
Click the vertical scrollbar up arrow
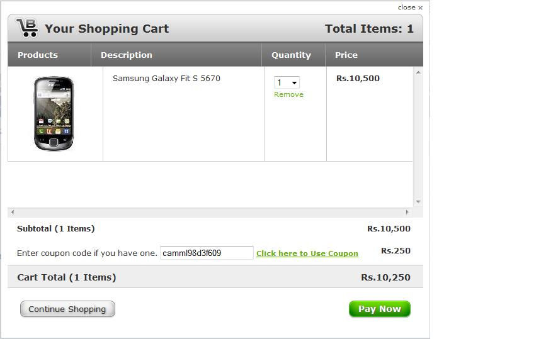[418, 72]
